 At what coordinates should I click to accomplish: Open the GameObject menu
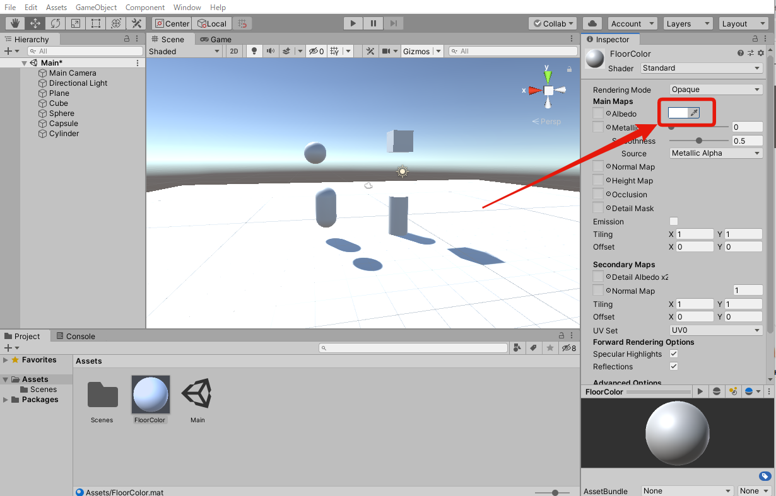click(96, 7)
